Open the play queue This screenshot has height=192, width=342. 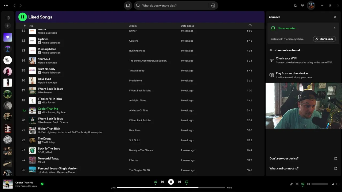click(x=297, y=184)
